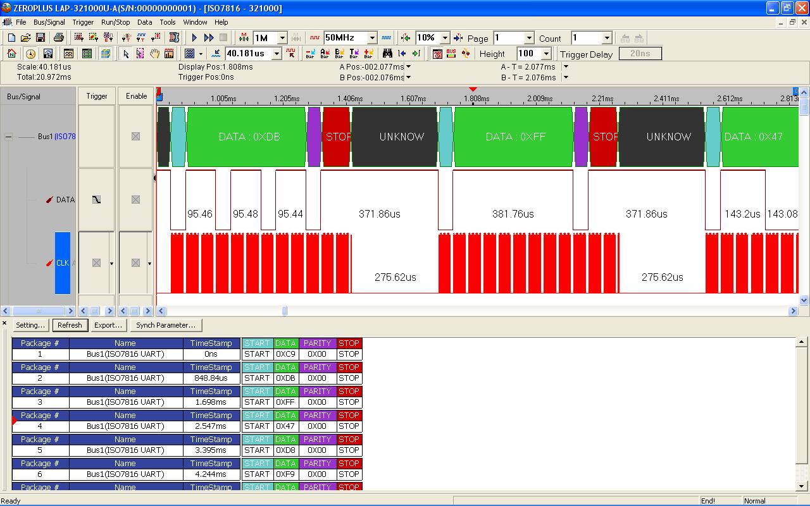Viewport: 810px width, 506px height.
Task: Select Package 4 timestamp 2.547ms cell
Action: coord(211,426)
